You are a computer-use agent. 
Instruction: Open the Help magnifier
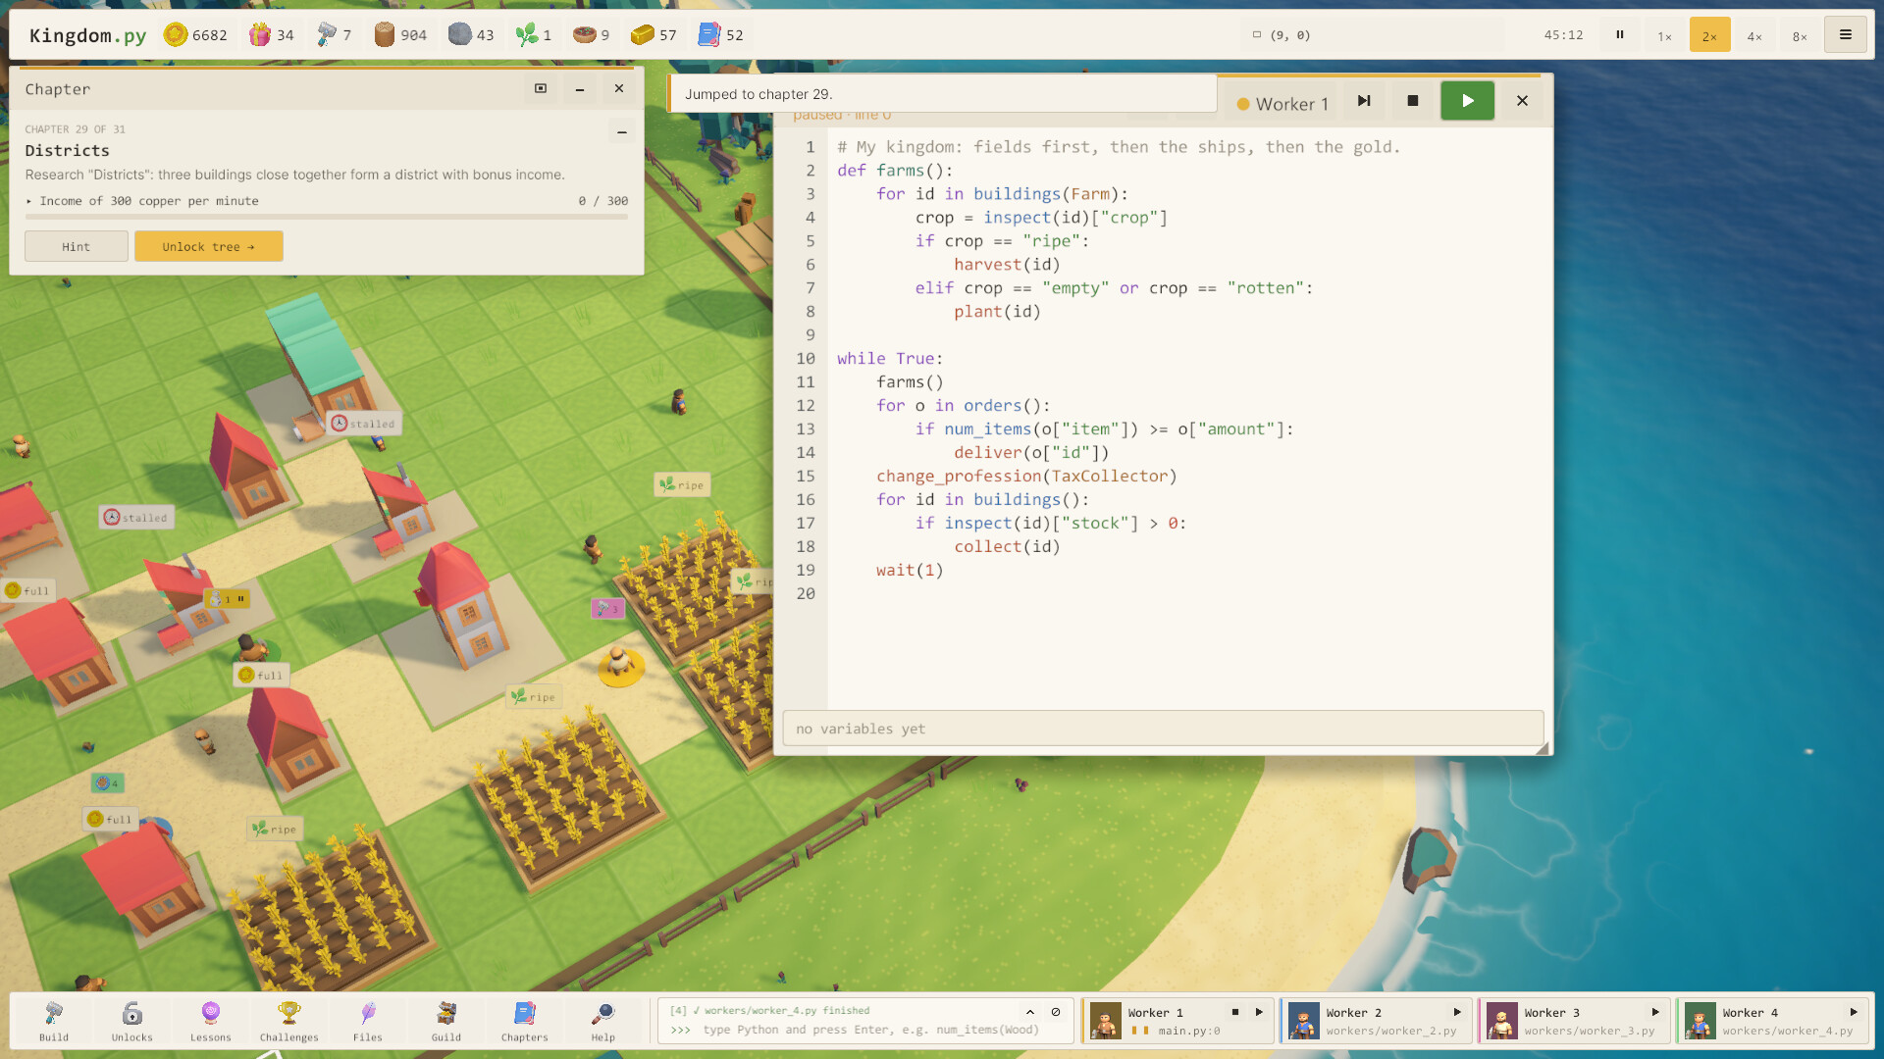click(603, 1021)
